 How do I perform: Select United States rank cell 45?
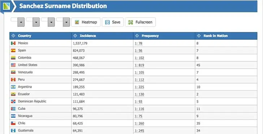[226, 65]
